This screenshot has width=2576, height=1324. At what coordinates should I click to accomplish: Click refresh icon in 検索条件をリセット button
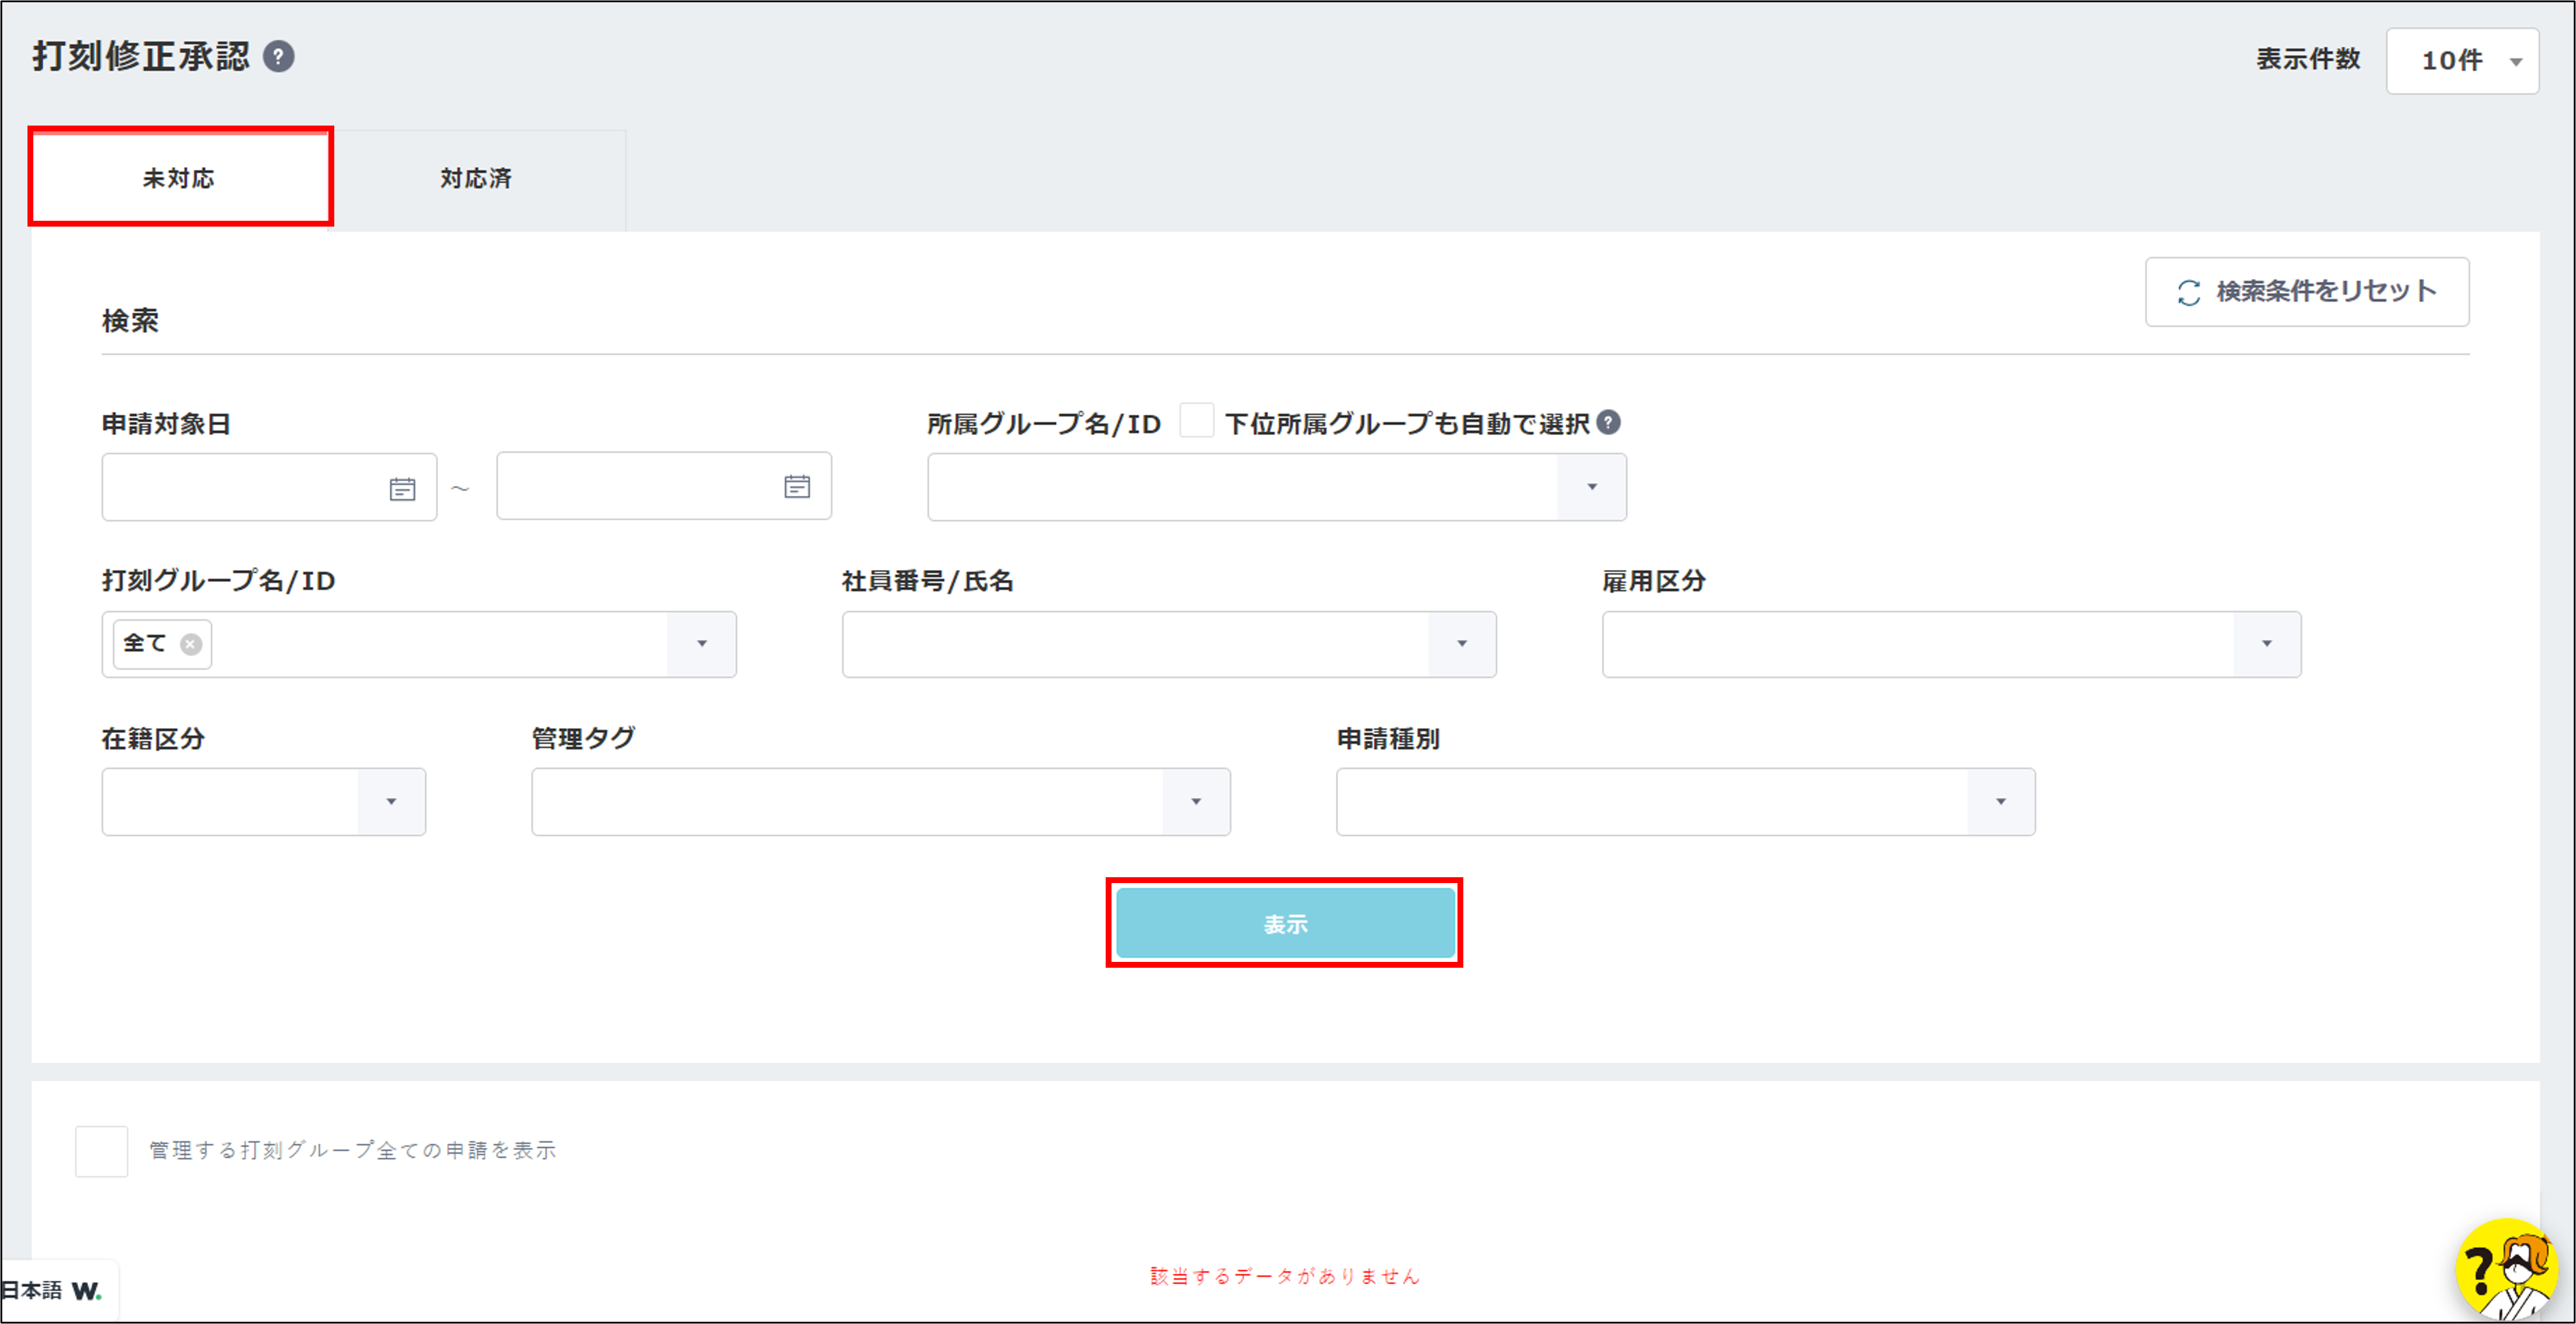(x=2189, y=293)
